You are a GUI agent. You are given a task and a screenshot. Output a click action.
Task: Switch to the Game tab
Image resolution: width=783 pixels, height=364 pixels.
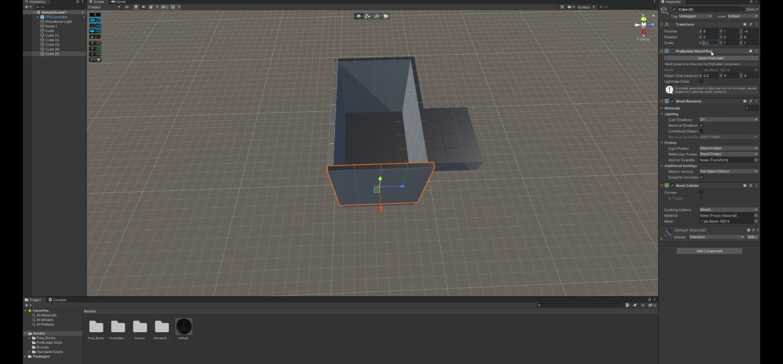119,2
